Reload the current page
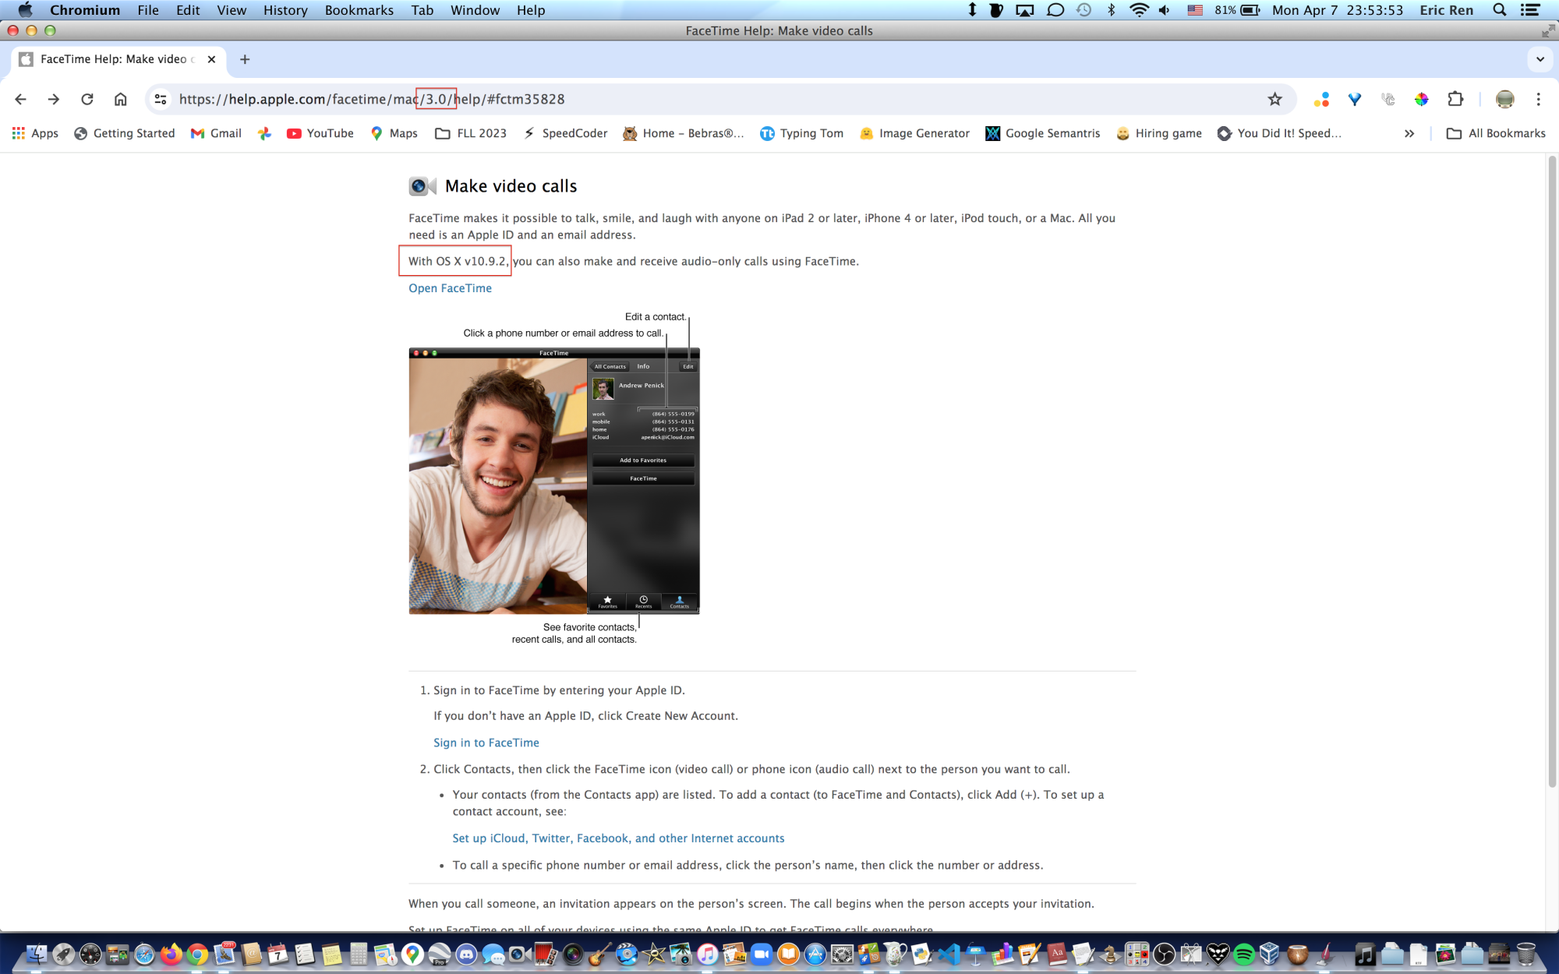Image resolution: width=1559 pixels, height=974 pixels. coord(87,99)
